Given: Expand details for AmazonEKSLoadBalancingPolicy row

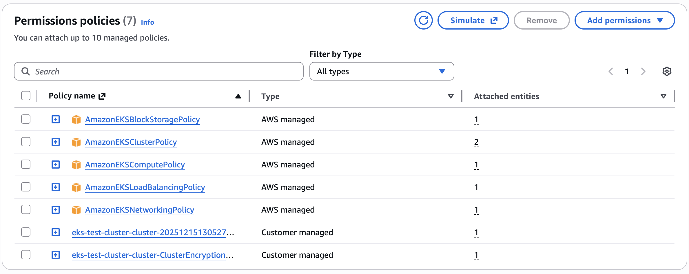Looking at the screenshot, I should pyautogui.click(x=55, y=187).
